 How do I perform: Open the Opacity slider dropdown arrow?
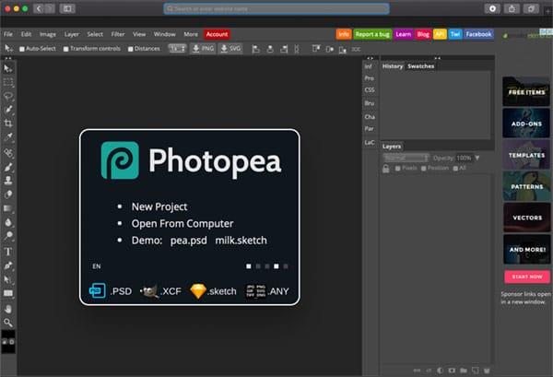477,158
